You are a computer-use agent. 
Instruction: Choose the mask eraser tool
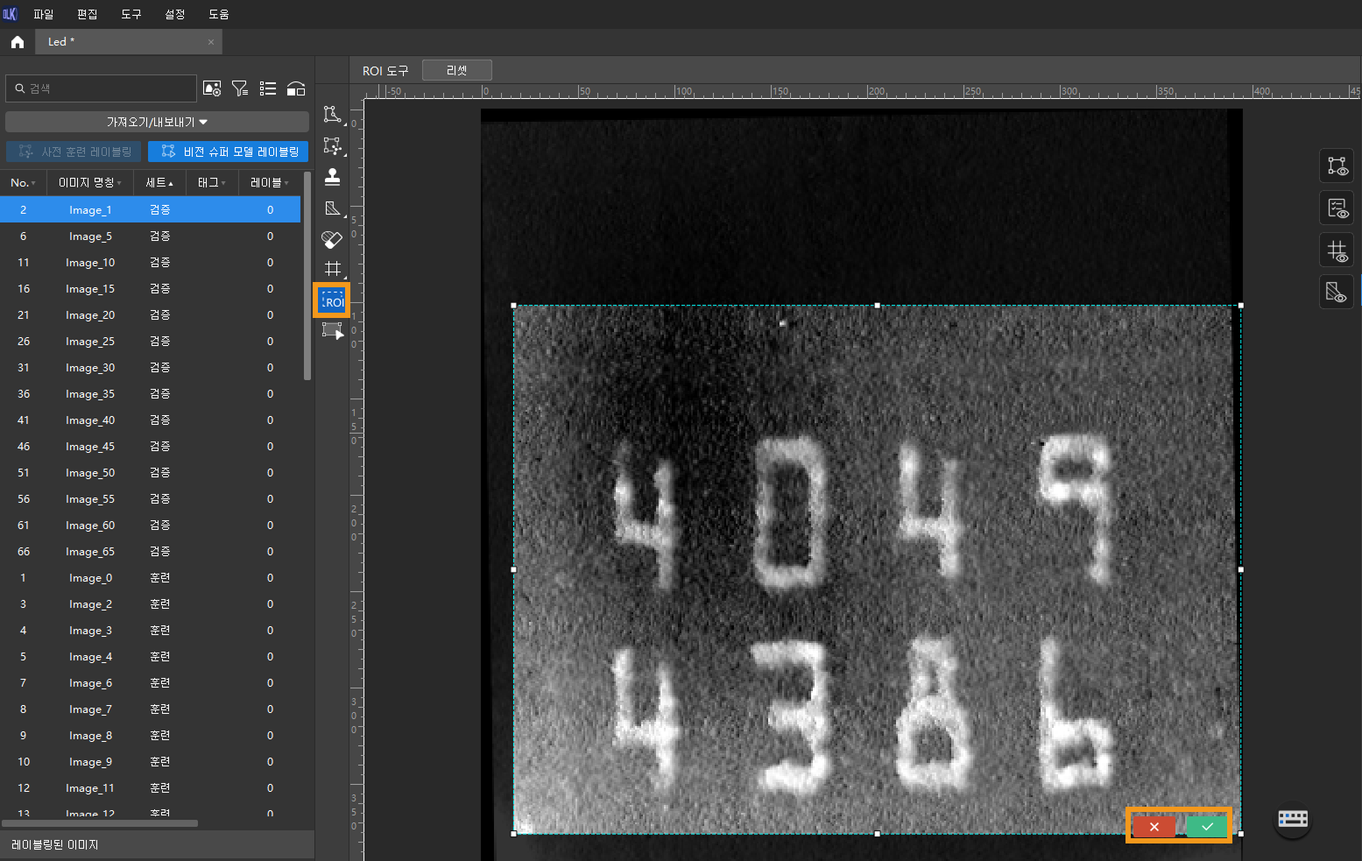pyautogui.click(x=332, y=239)
